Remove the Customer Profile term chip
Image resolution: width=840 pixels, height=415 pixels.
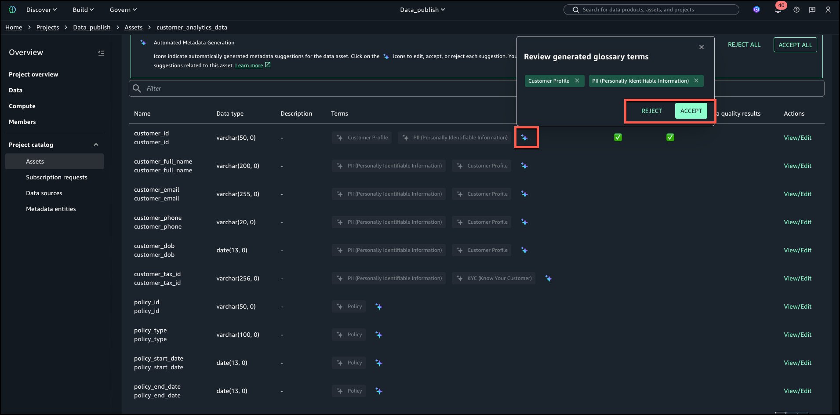[577, 81]
